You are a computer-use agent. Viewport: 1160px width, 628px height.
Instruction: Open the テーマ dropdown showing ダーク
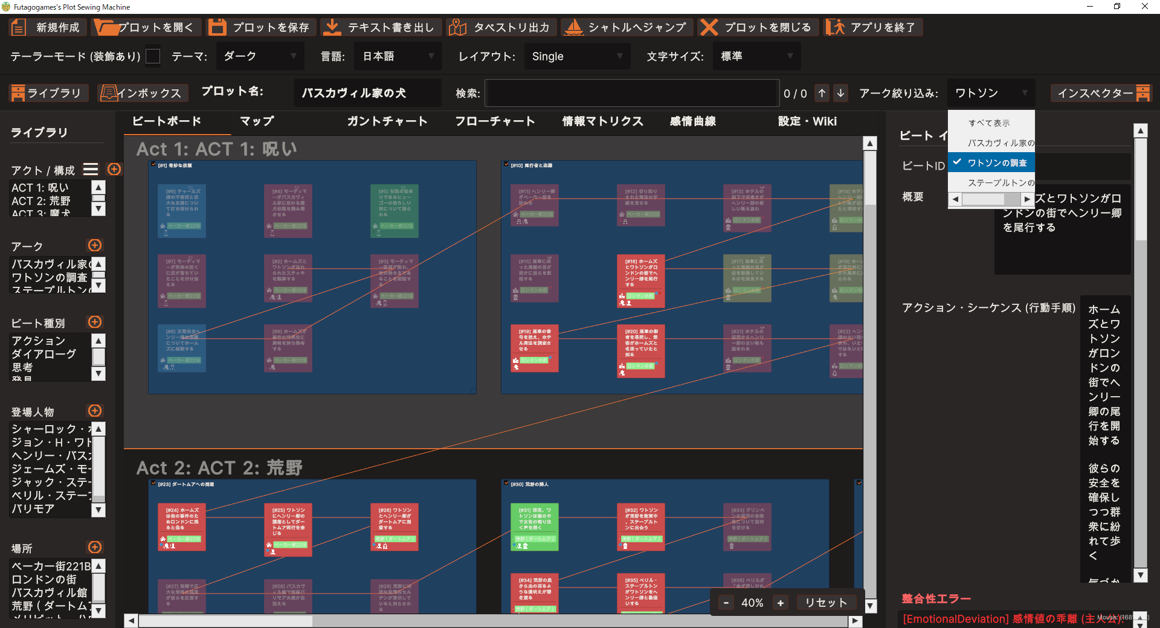click(260, 56)
